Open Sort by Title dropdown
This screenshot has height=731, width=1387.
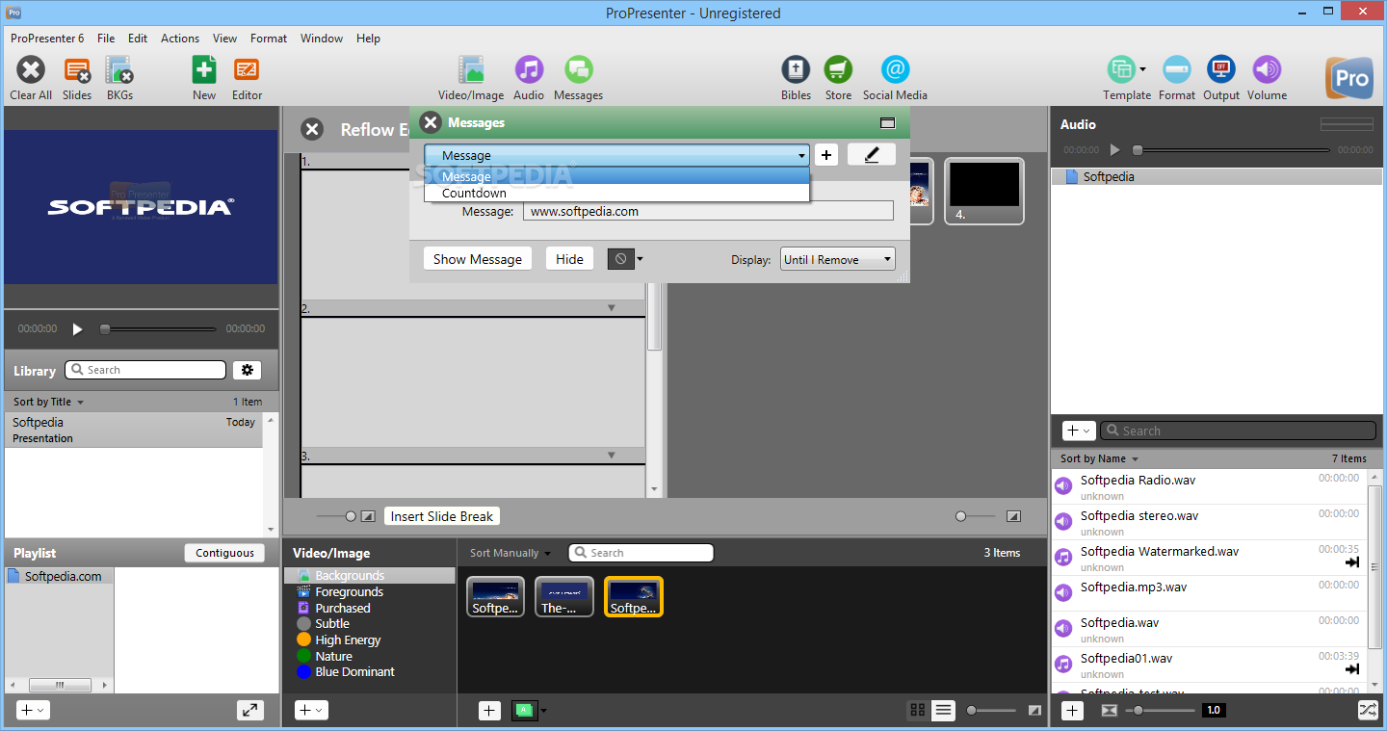click(x=48, y=402)
